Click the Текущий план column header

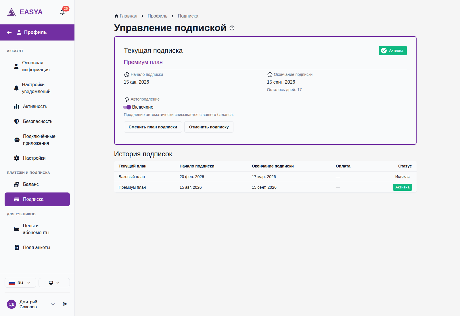(x=133, y=166)
